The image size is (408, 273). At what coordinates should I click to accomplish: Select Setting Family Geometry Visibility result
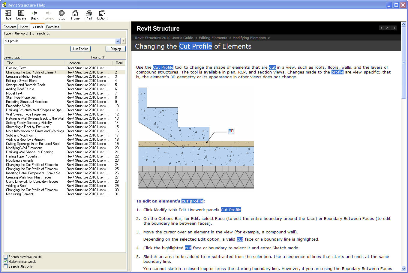(x=29, y=123)
